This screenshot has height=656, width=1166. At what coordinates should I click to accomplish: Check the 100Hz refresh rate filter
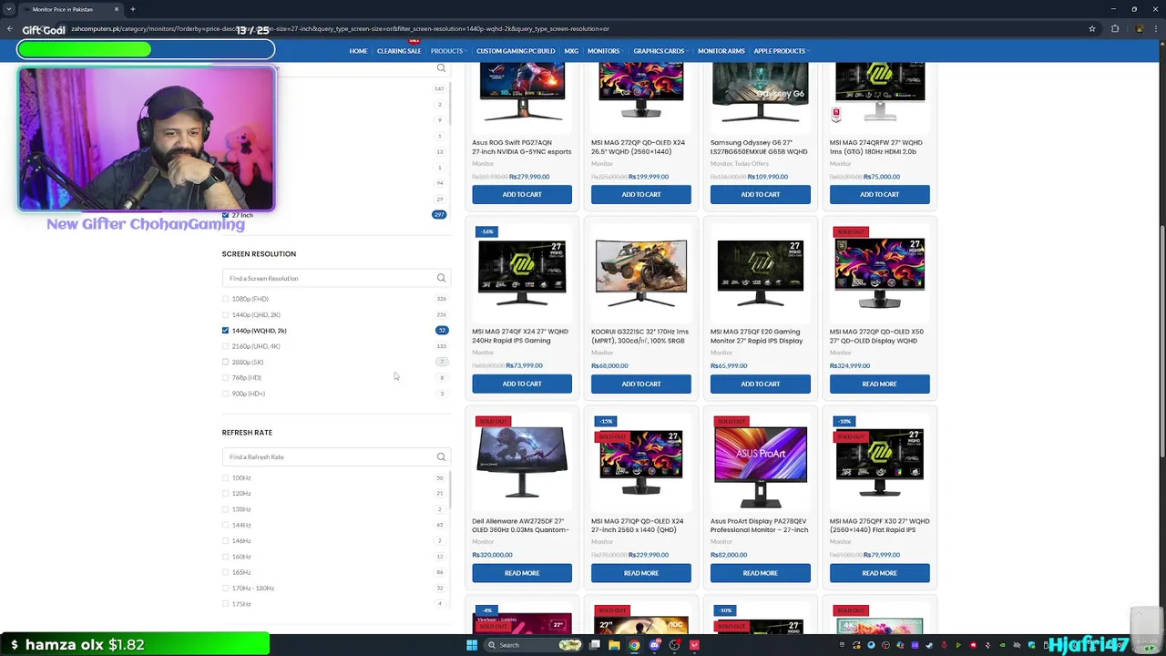click(x=225, y=477)
